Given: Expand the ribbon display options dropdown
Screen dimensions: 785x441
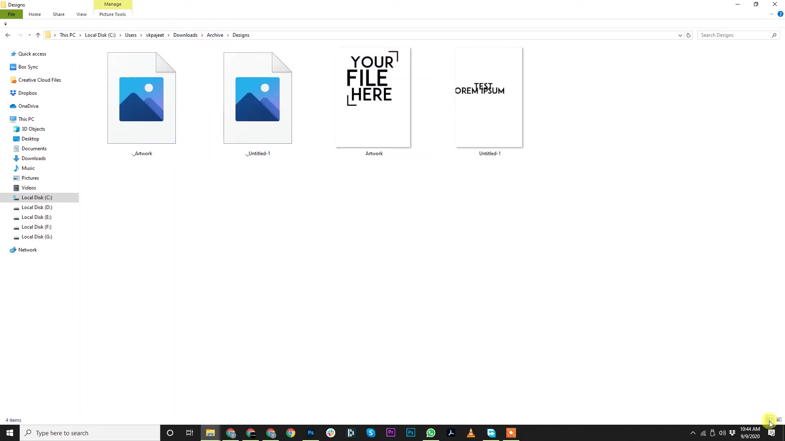Looking at the screenshot, I should point(771,13).
